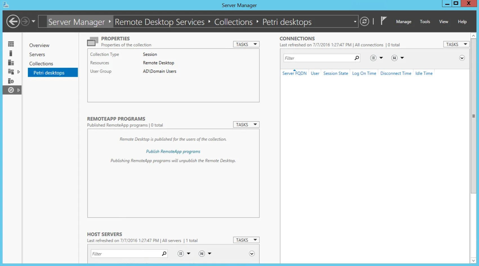Open the View menu
Viewport: 479px width, 266px height.
coord(444,22)
